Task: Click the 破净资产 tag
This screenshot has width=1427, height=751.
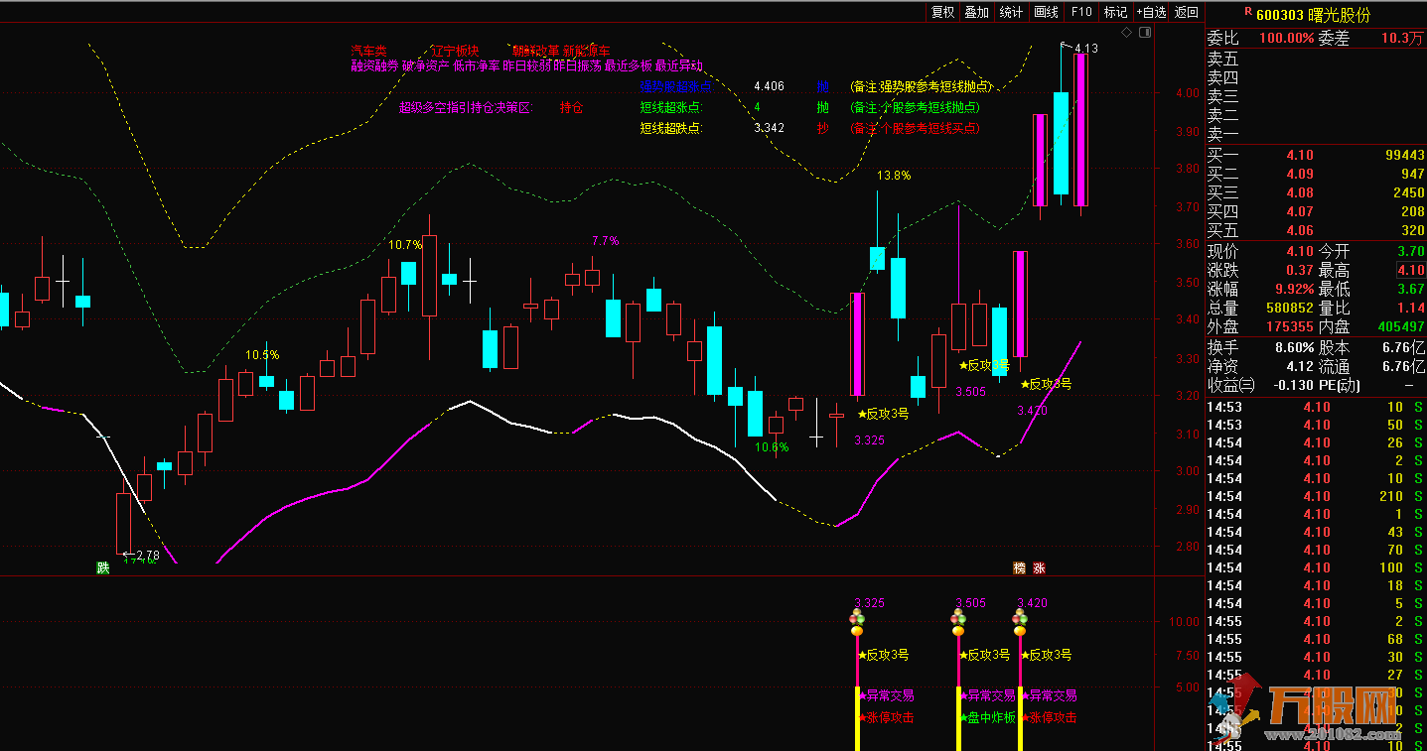Action: [425, 65]
